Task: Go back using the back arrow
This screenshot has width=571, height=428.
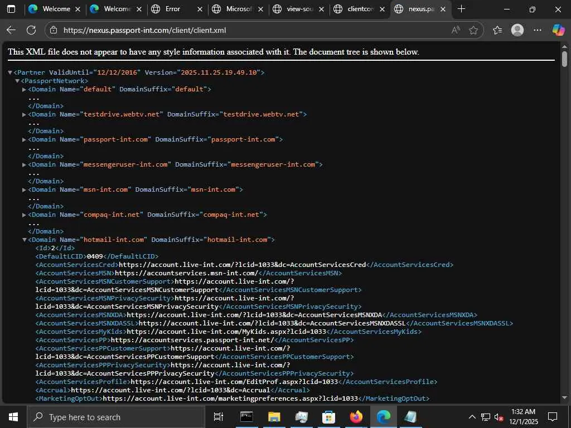Action: click(x=11, y=30)
